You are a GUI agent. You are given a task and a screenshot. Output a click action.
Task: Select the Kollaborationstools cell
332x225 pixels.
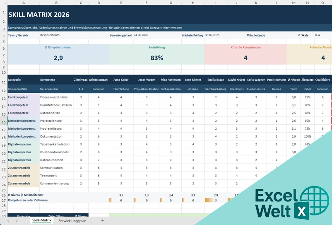(x=56, y=152)
